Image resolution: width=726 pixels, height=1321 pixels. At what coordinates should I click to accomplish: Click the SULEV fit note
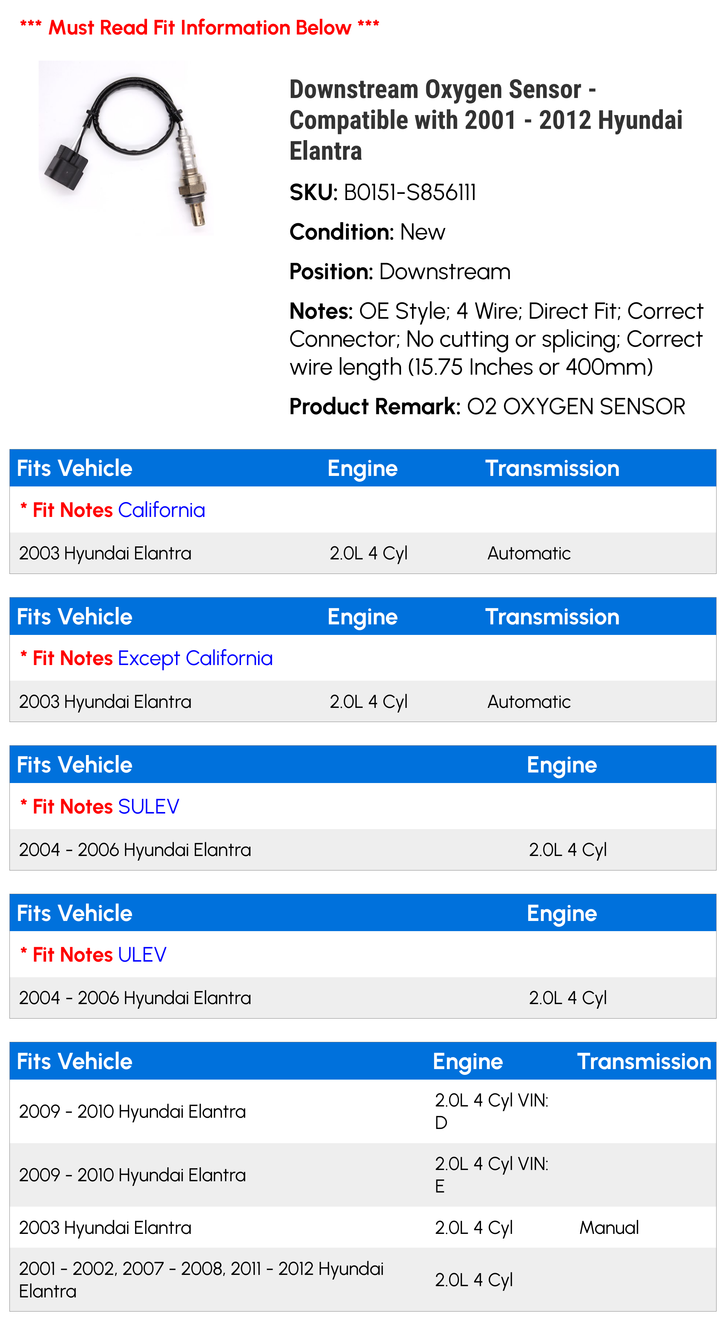149,806
